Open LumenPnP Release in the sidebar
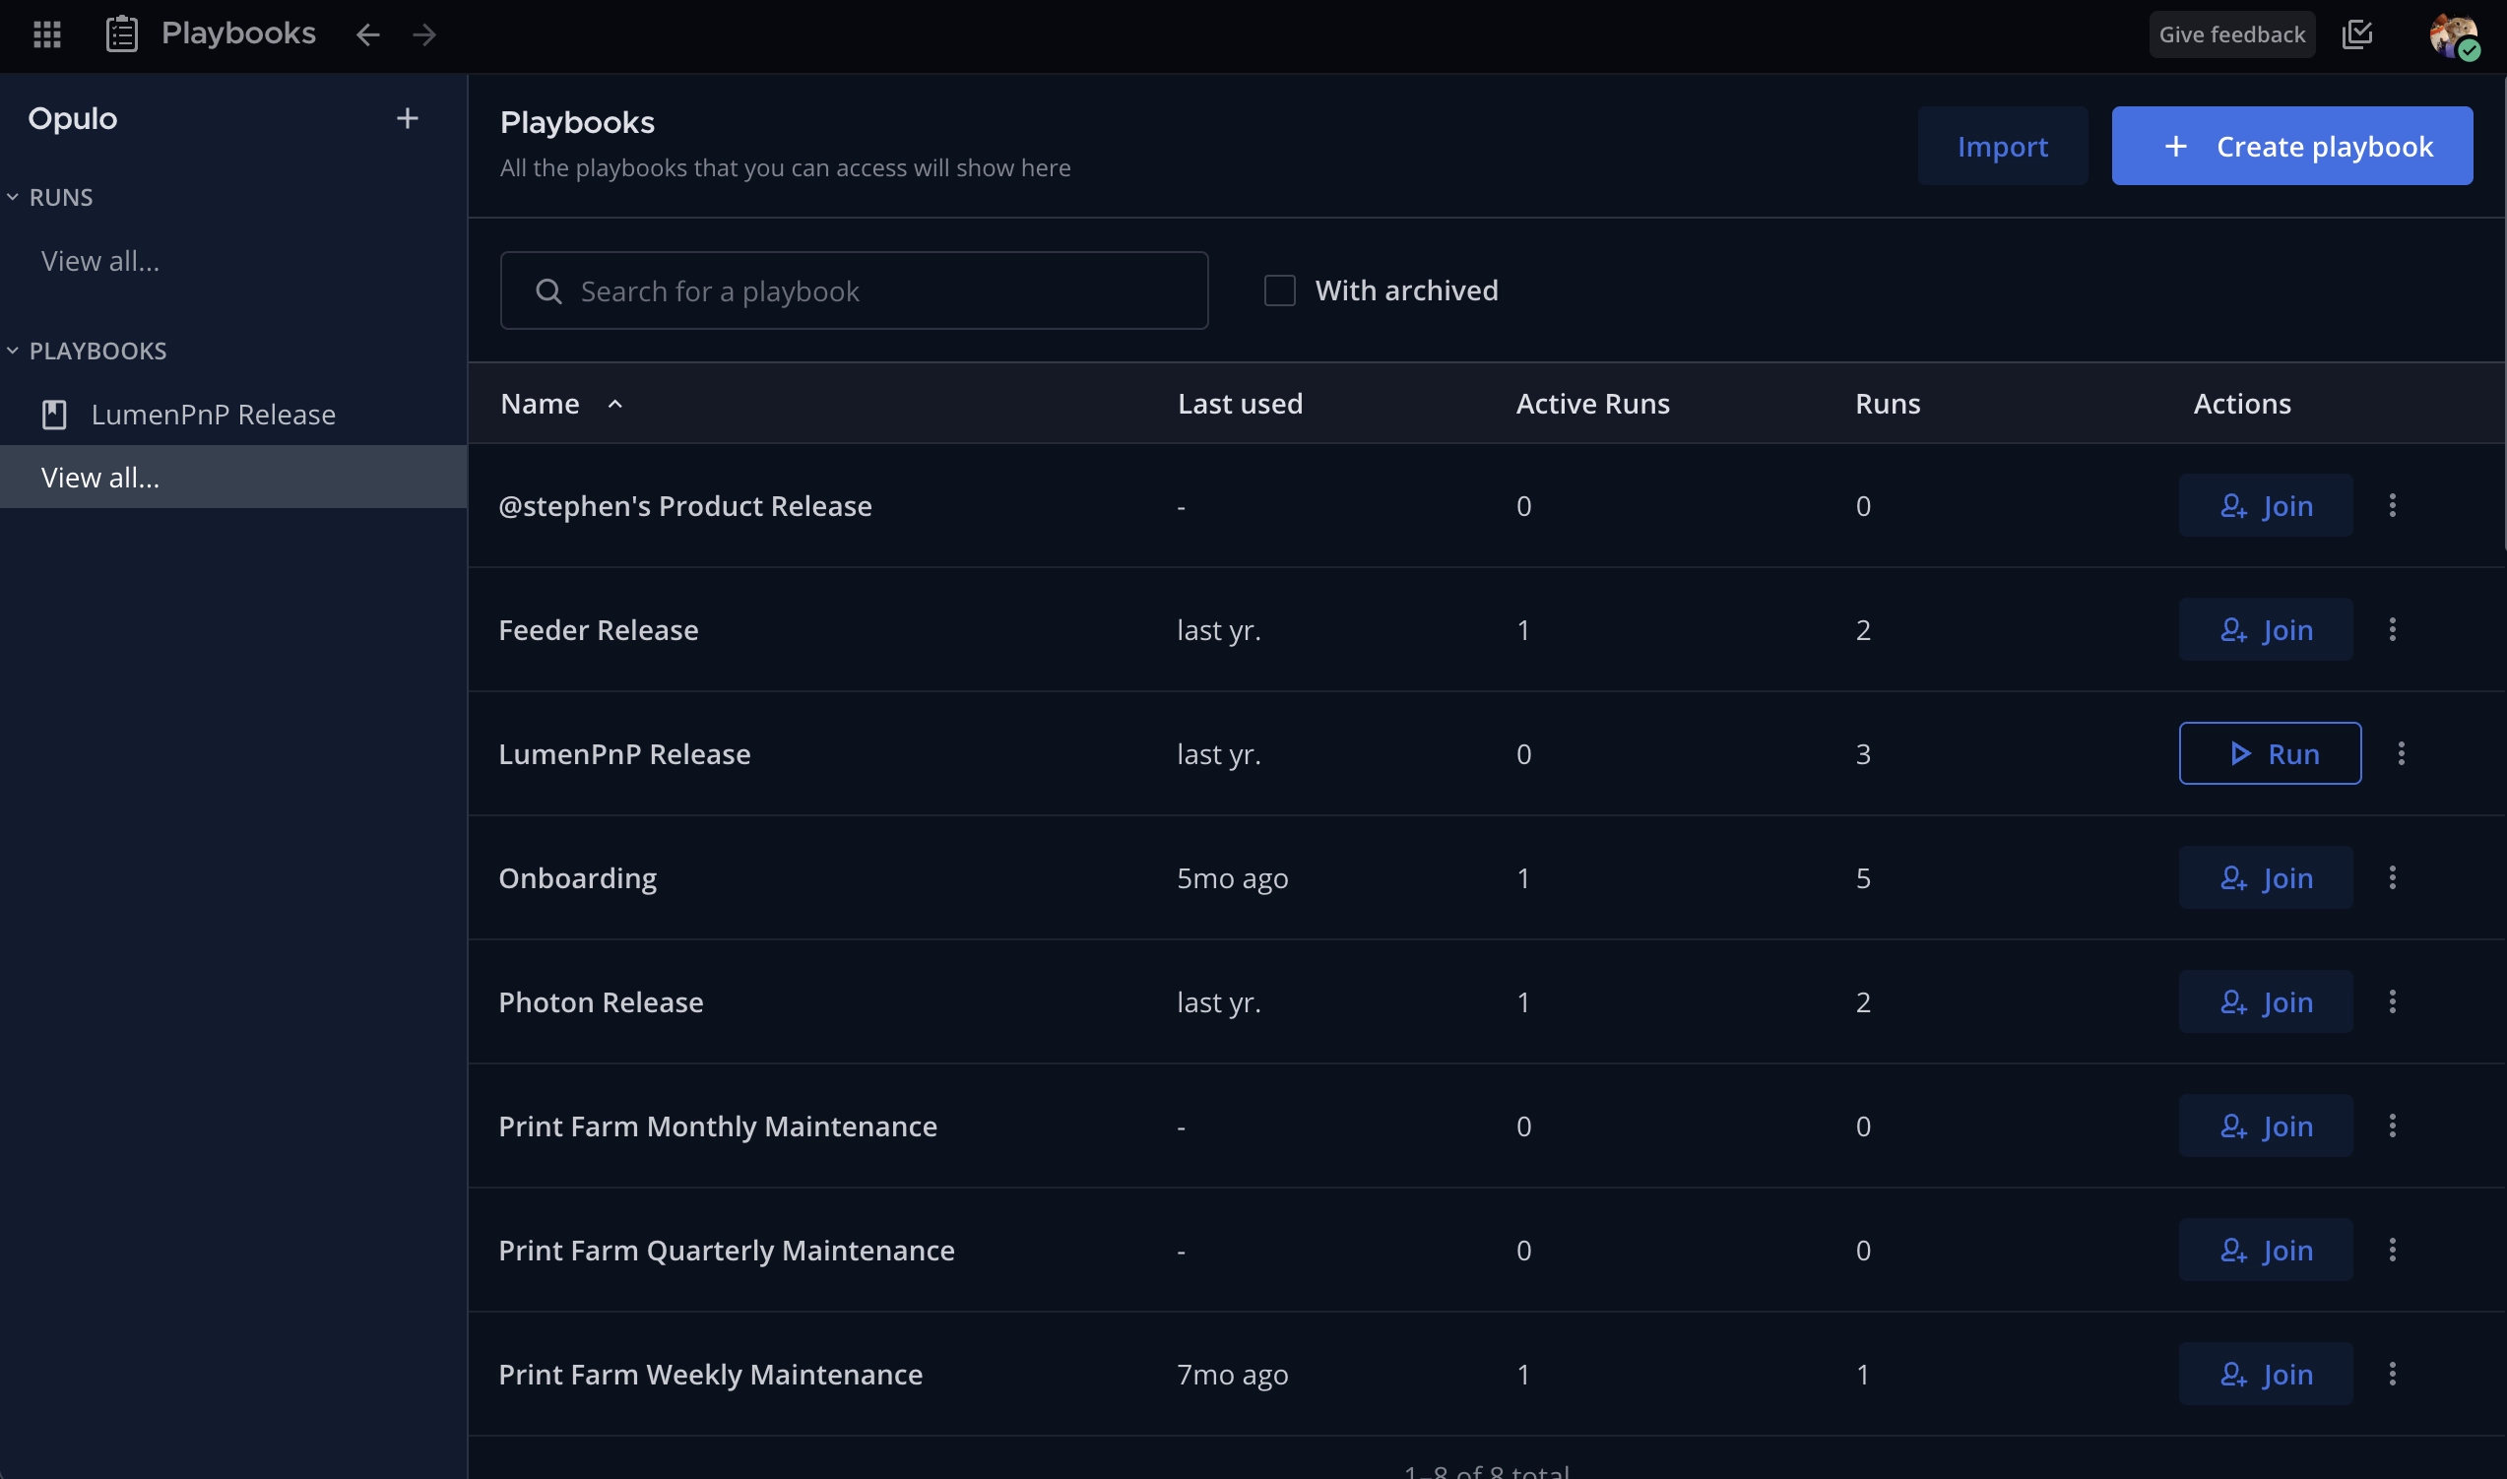 click(x=213, y=415)
